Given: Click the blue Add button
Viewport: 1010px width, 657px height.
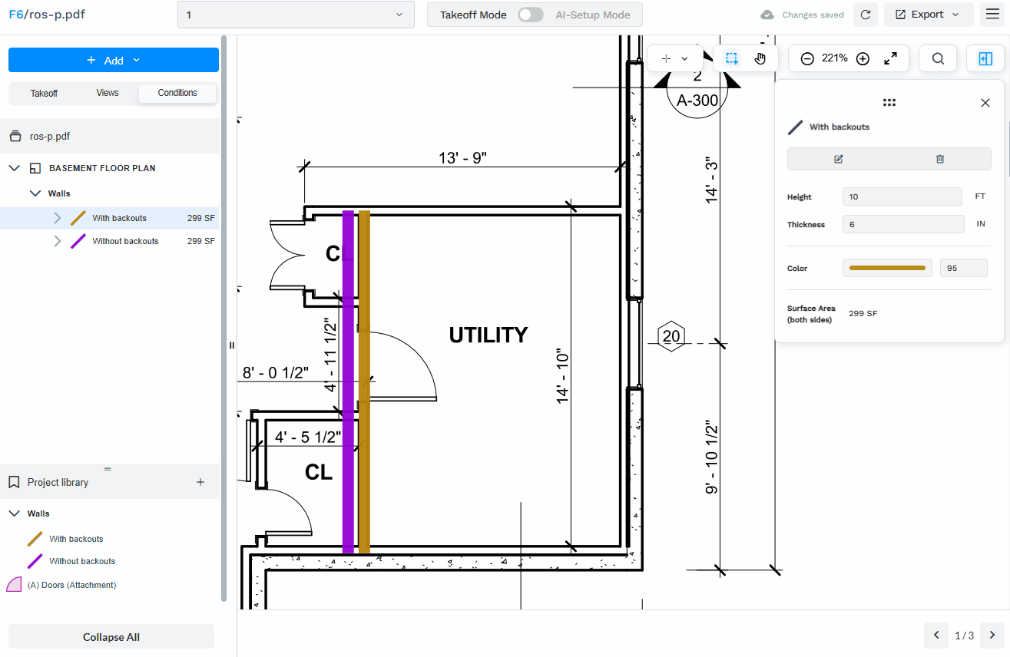Looking at the screenshot, I should tap(114, 60).
